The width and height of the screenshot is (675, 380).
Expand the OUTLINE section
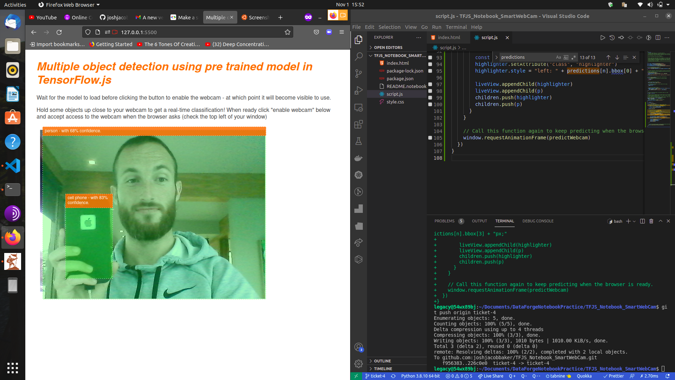tap(382, 361)
